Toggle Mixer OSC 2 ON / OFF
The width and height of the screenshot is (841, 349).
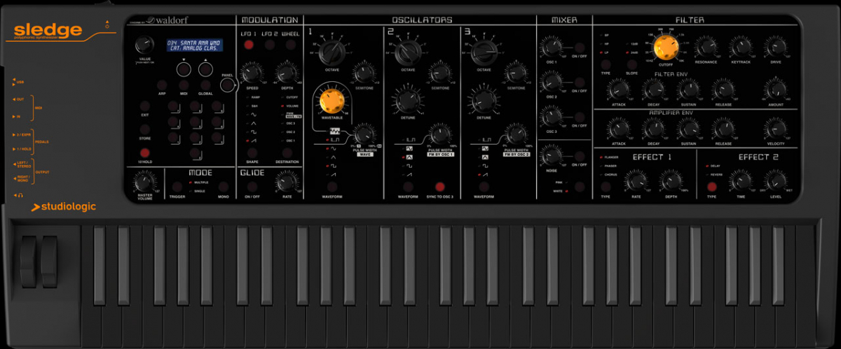click(x=579, y=81)
